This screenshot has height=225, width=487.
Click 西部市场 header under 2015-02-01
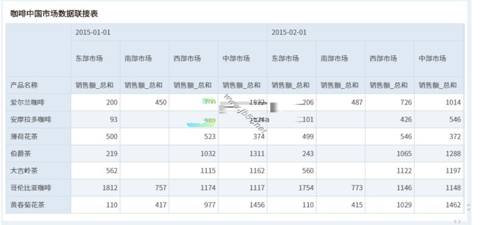(384, 58)
